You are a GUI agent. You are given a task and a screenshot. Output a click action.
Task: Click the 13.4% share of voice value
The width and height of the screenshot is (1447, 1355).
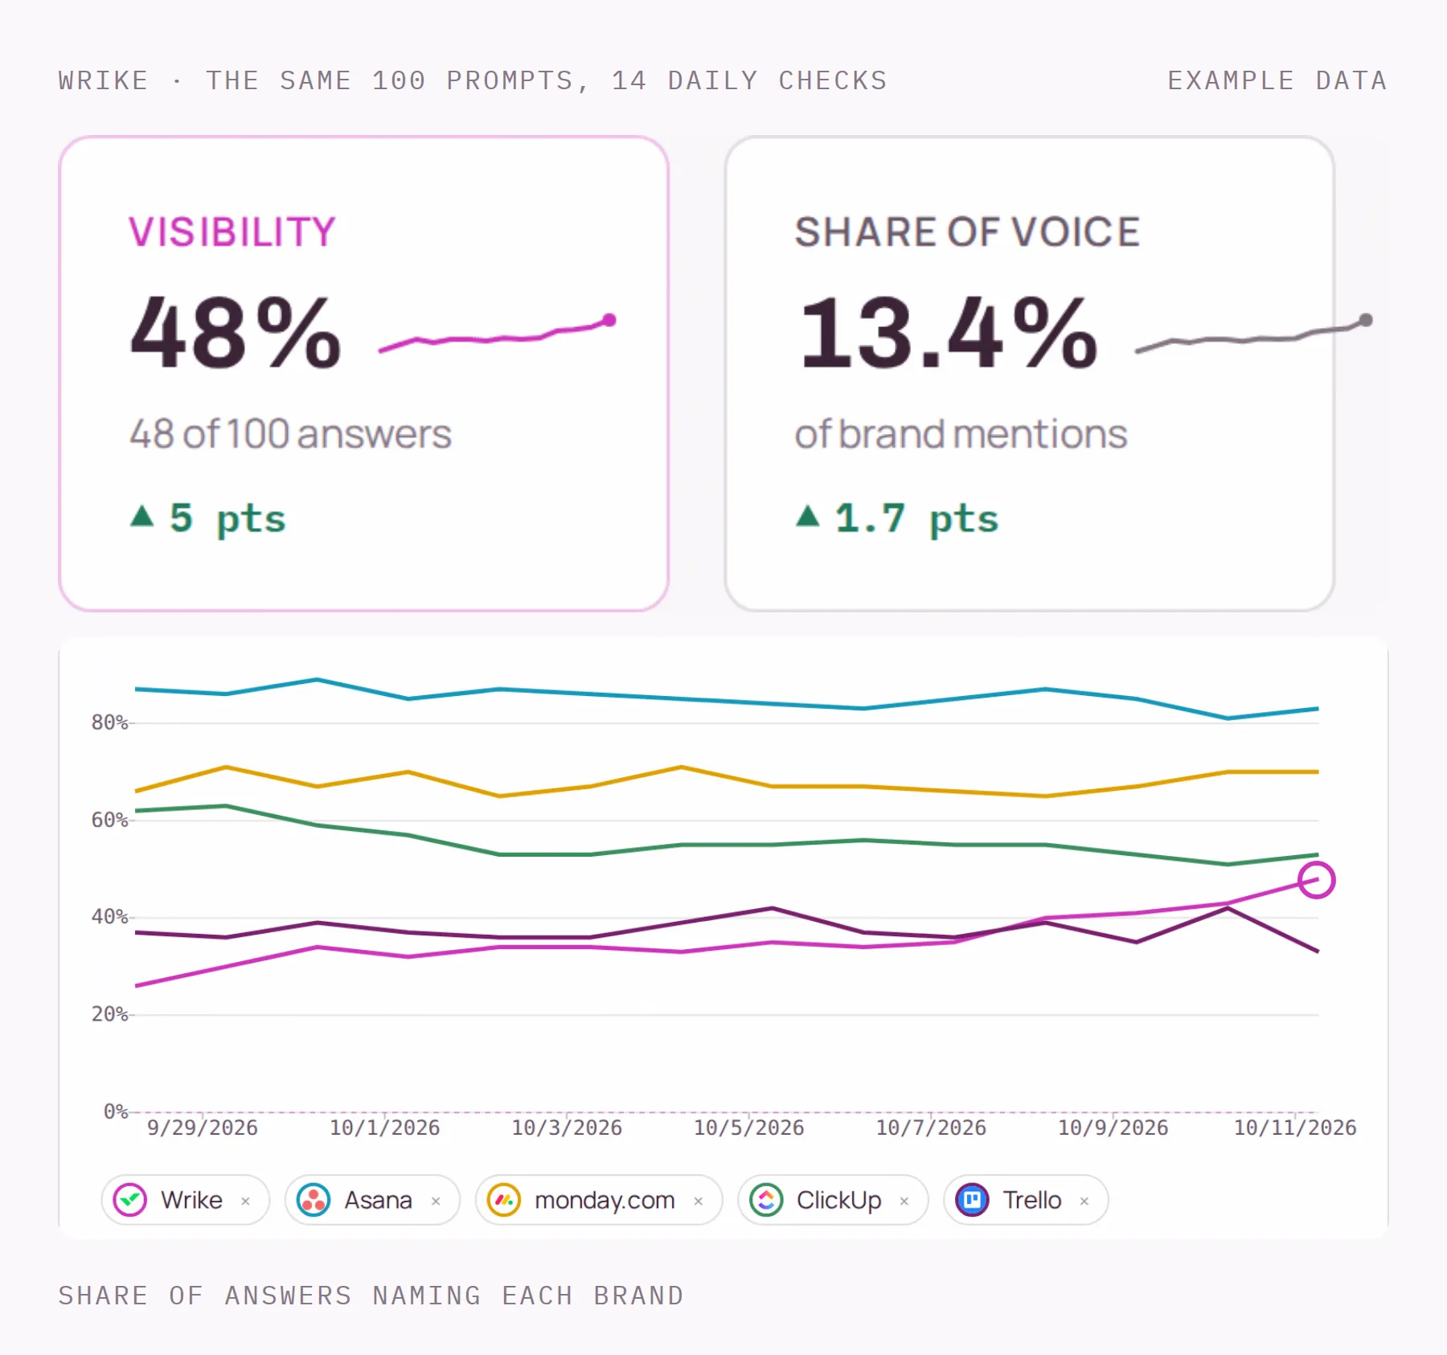click(949, 332)
